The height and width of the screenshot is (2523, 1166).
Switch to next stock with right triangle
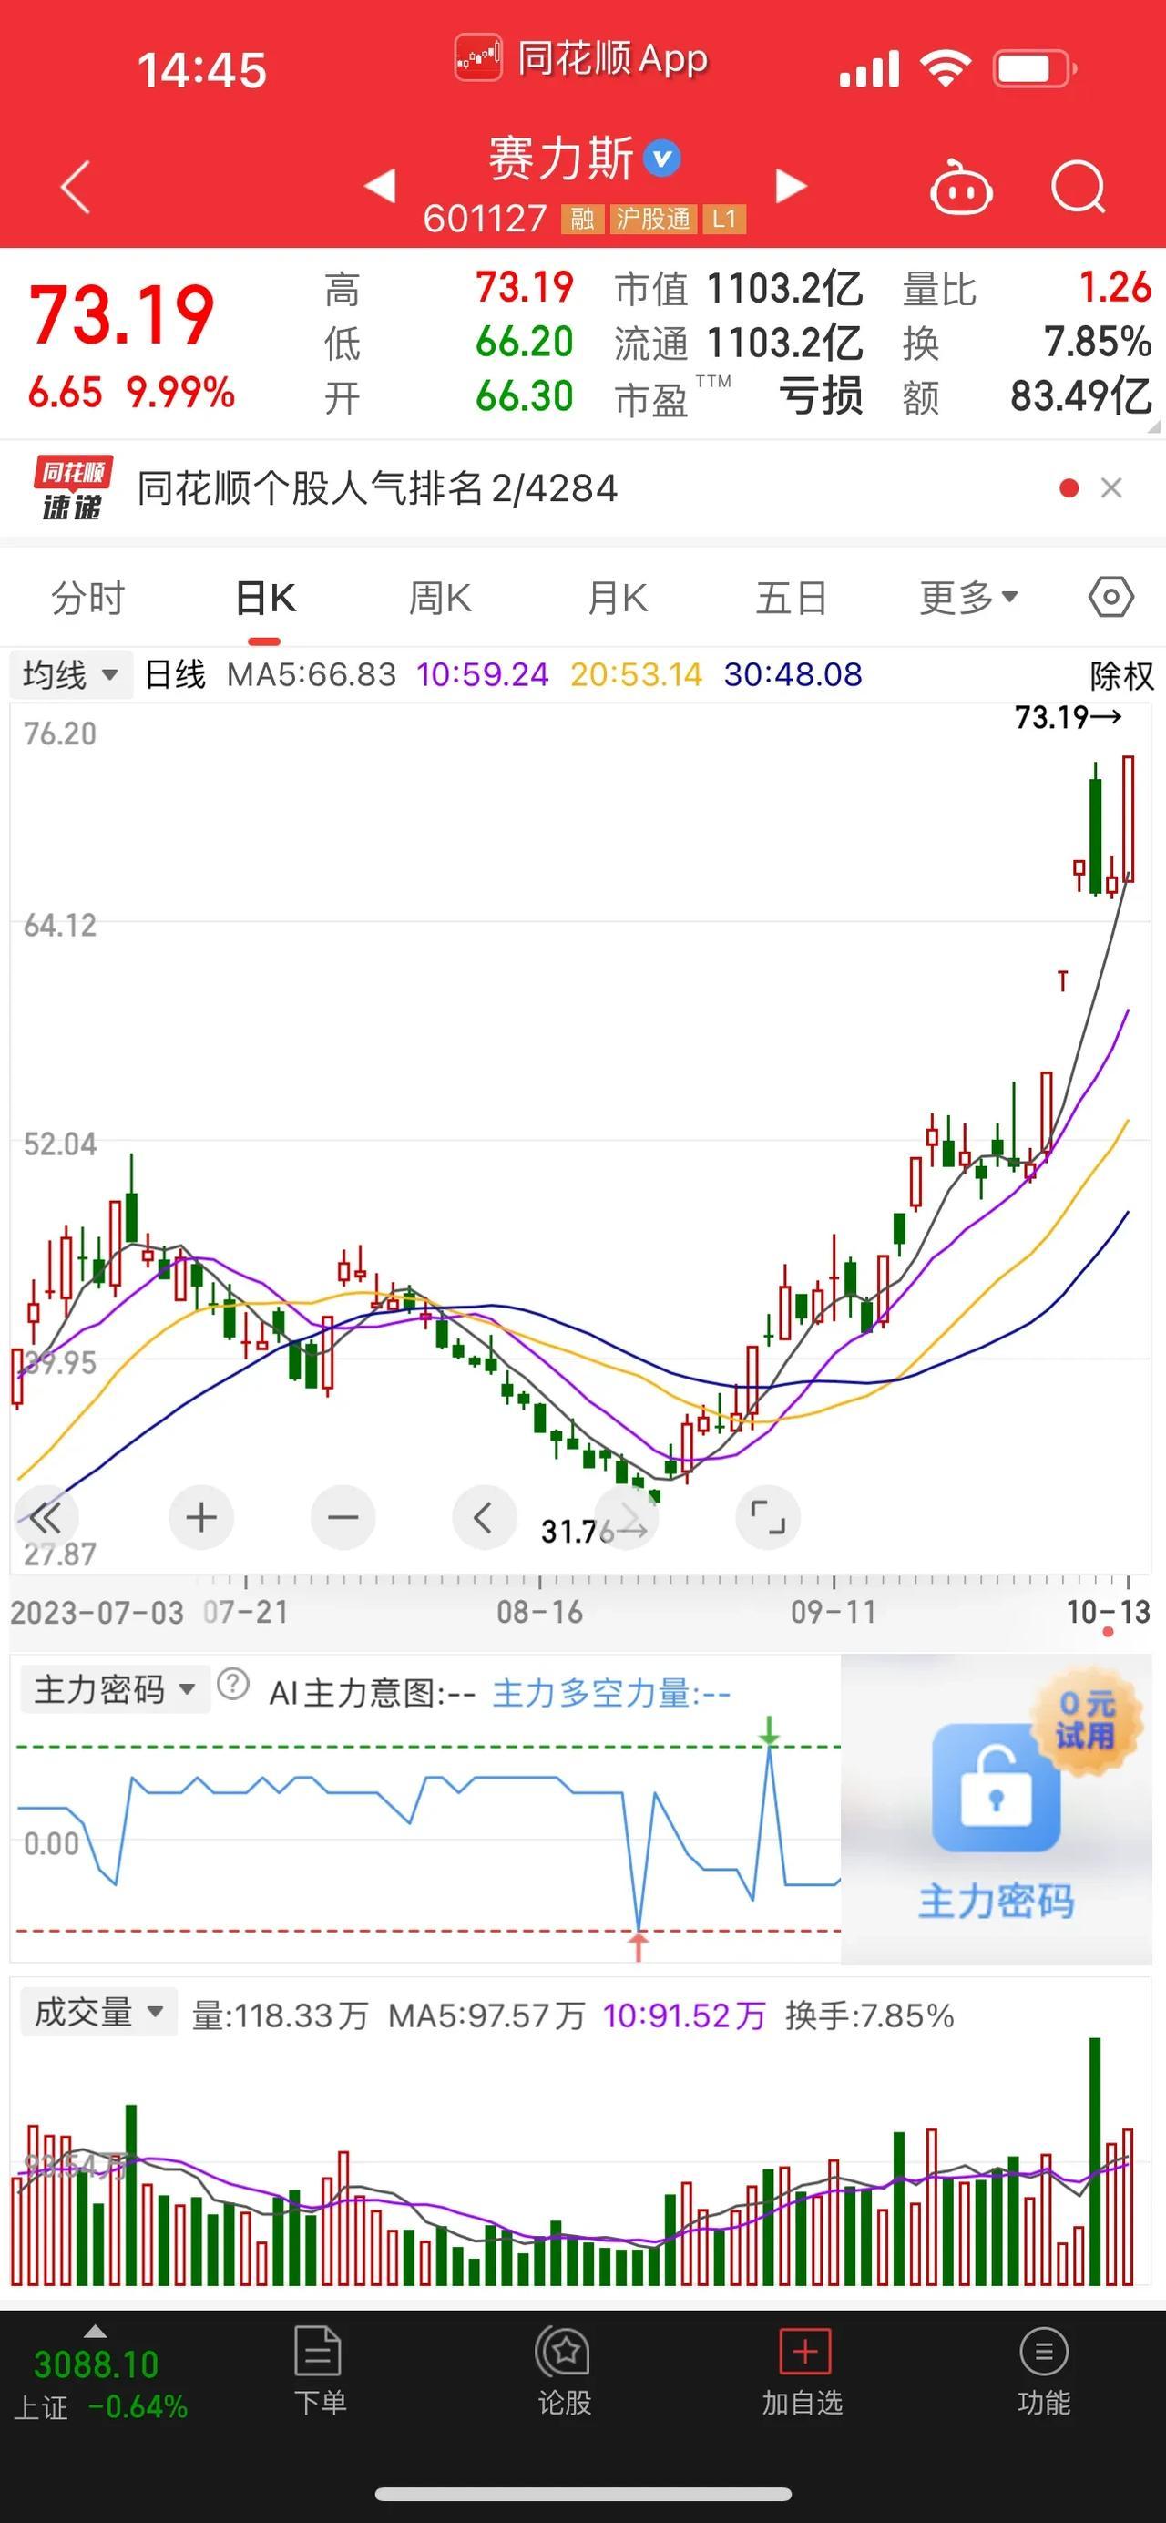(x=790, y=185)
